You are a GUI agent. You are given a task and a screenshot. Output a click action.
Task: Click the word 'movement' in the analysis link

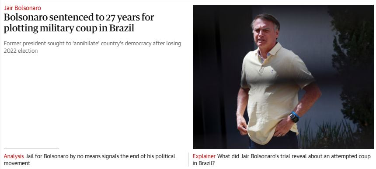pyautogui.click(x=17, y=163)
